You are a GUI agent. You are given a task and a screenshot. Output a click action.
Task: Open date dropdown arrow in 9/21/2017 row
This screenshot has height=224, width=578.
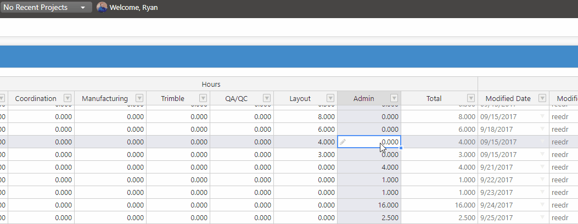point(542,167)
